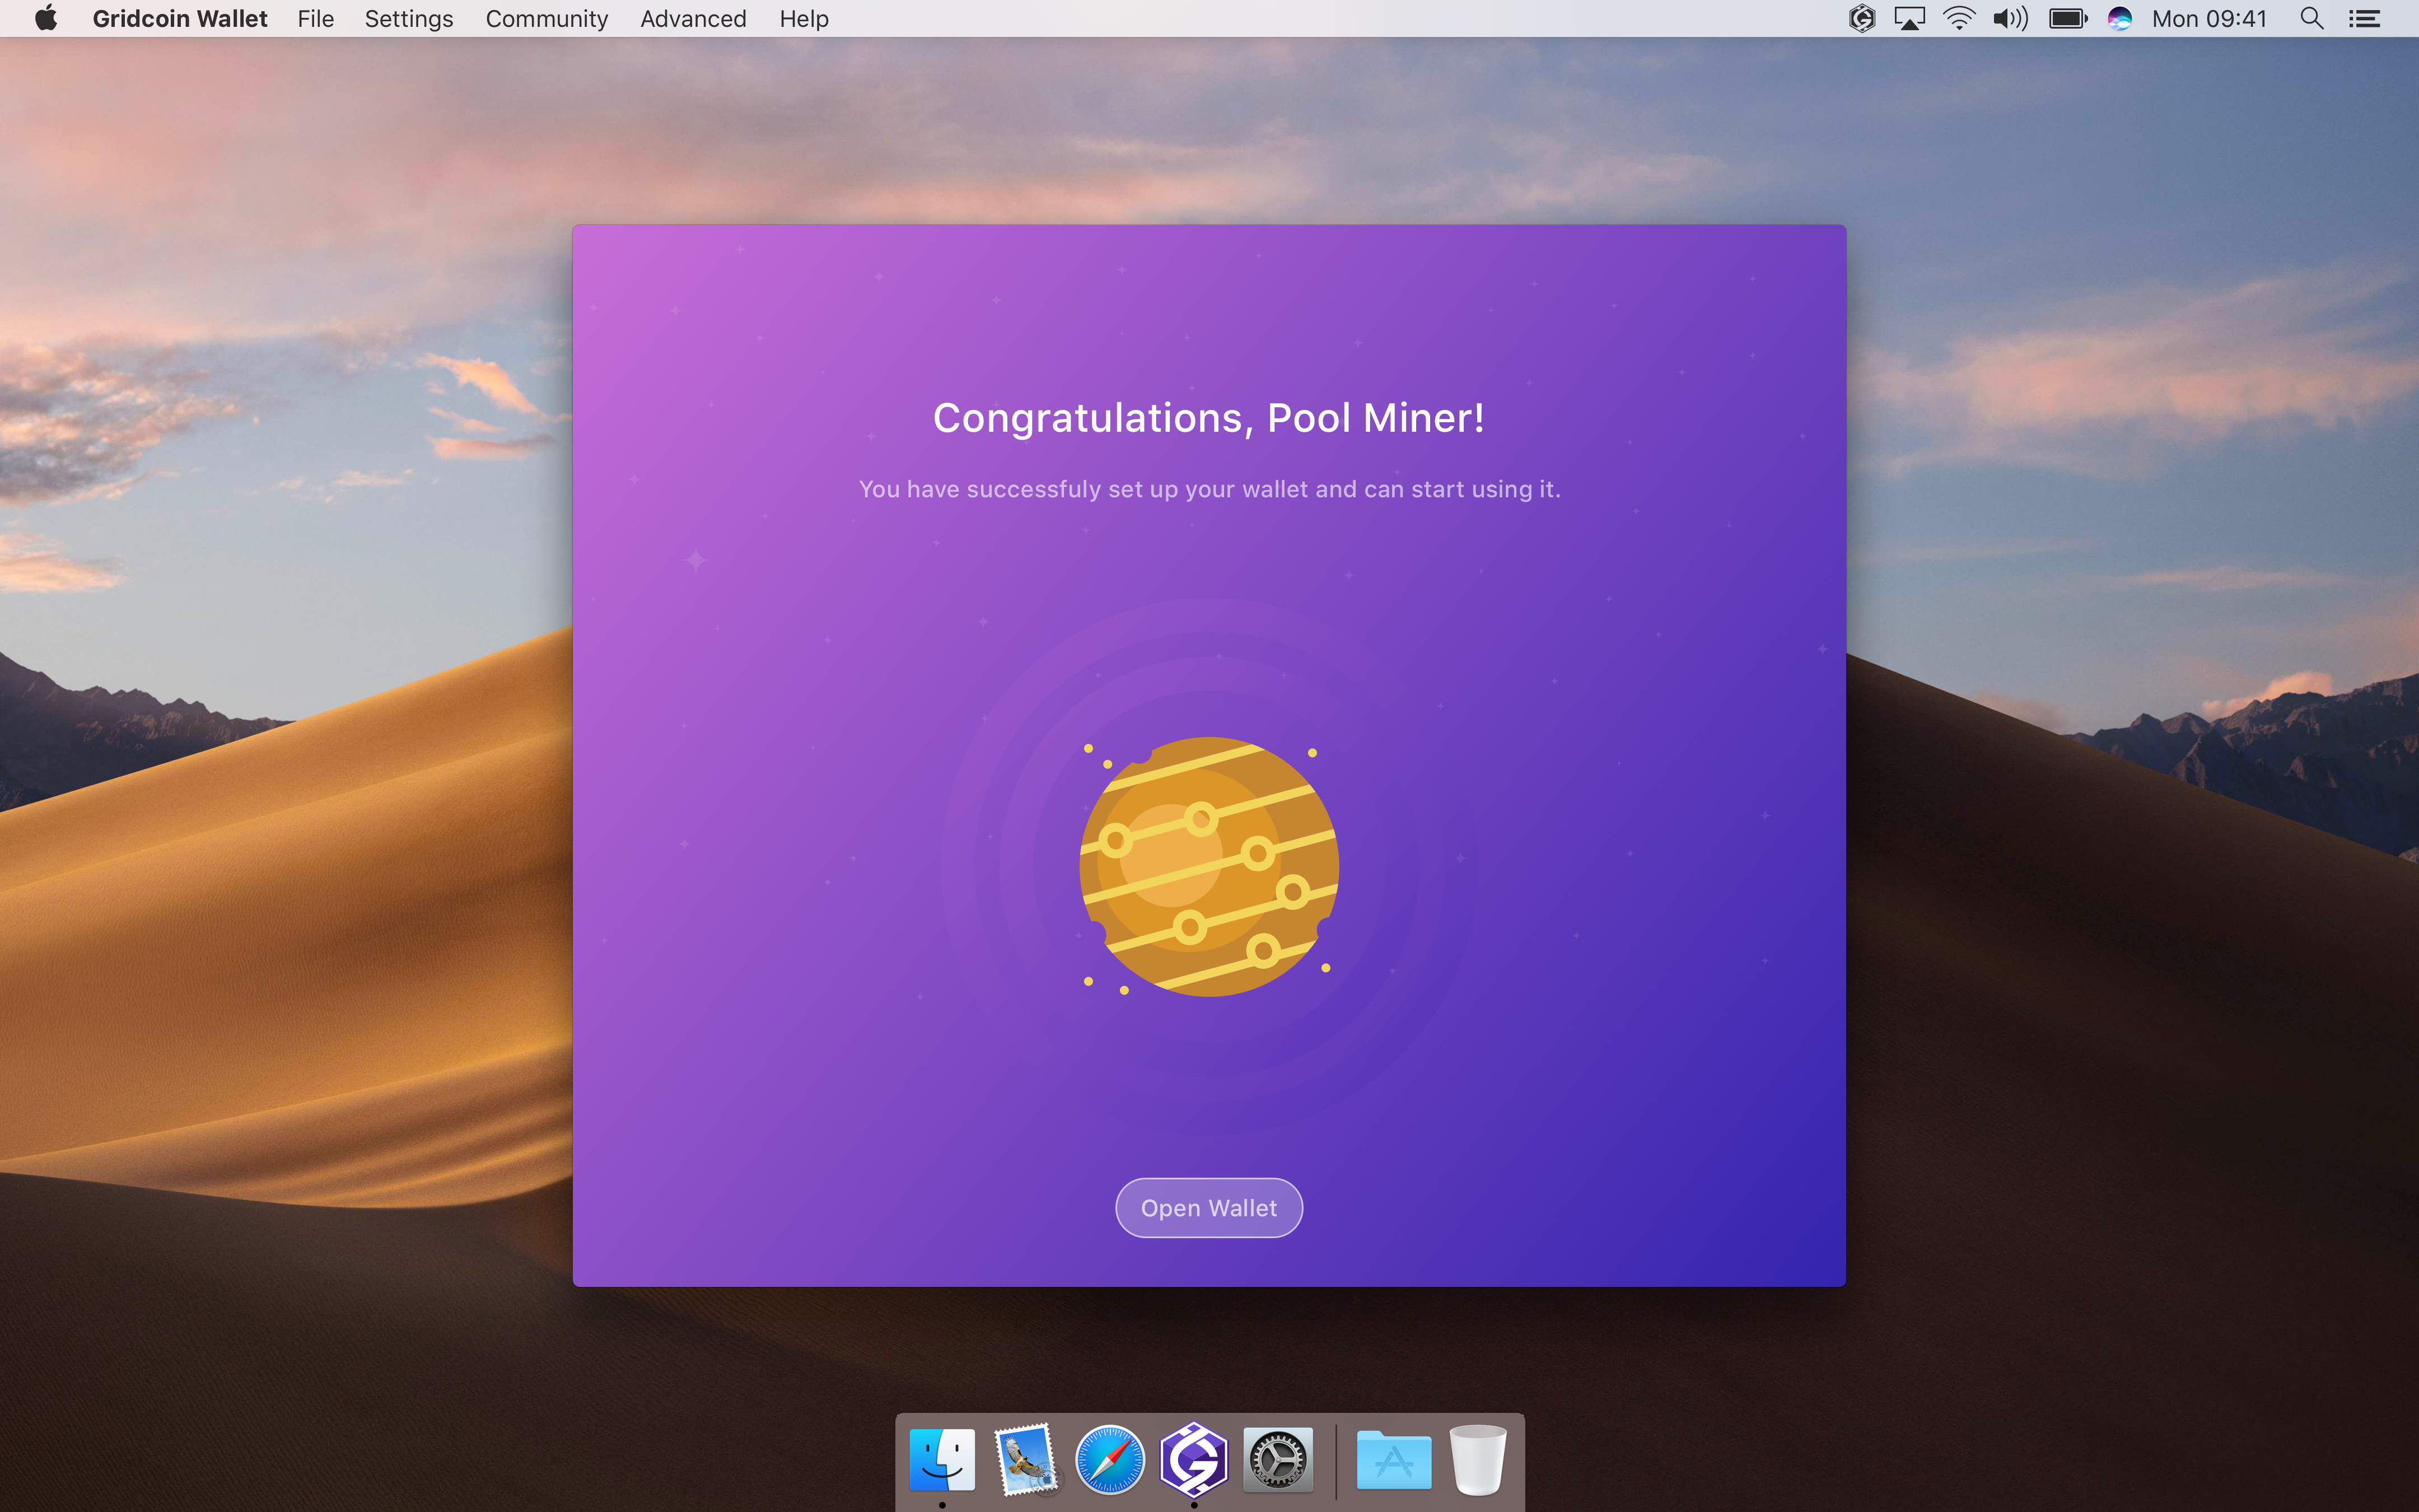Open the Trash in the dock
This screenshot has height=1512, width=2419.
pos(1477,1459)
